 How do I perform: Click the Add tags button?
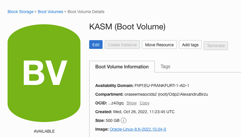[190, 45]
